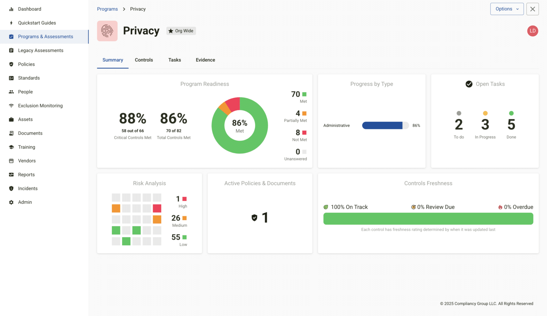Click the Programs breadcrumb link

107,9
